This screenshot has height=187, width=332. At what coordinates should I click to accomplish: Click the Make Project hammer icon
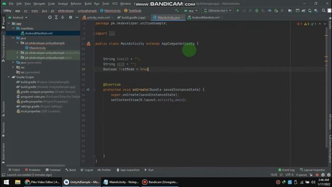(x=176, y=10)
